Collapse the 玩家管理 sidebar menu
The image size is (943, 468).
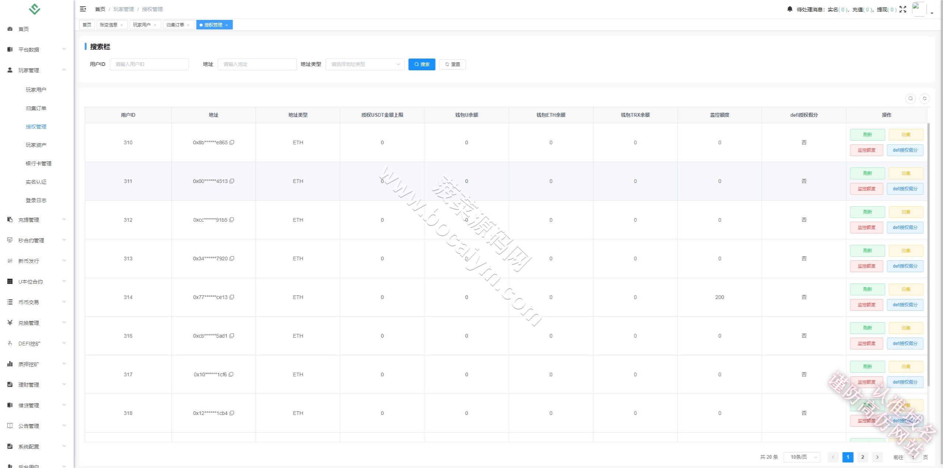coord(37,70)
